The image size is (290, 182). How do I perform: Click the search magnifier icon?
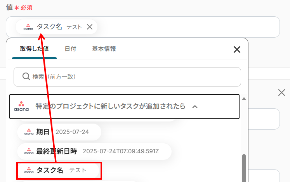tap(26, 76)
